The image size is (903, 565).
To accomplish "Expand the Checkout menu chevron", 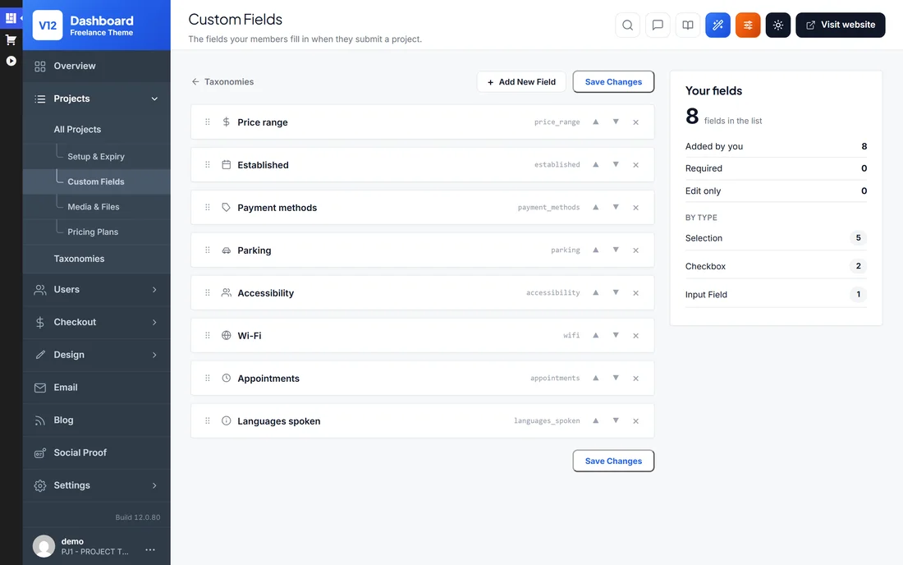I will click(154, 322).
